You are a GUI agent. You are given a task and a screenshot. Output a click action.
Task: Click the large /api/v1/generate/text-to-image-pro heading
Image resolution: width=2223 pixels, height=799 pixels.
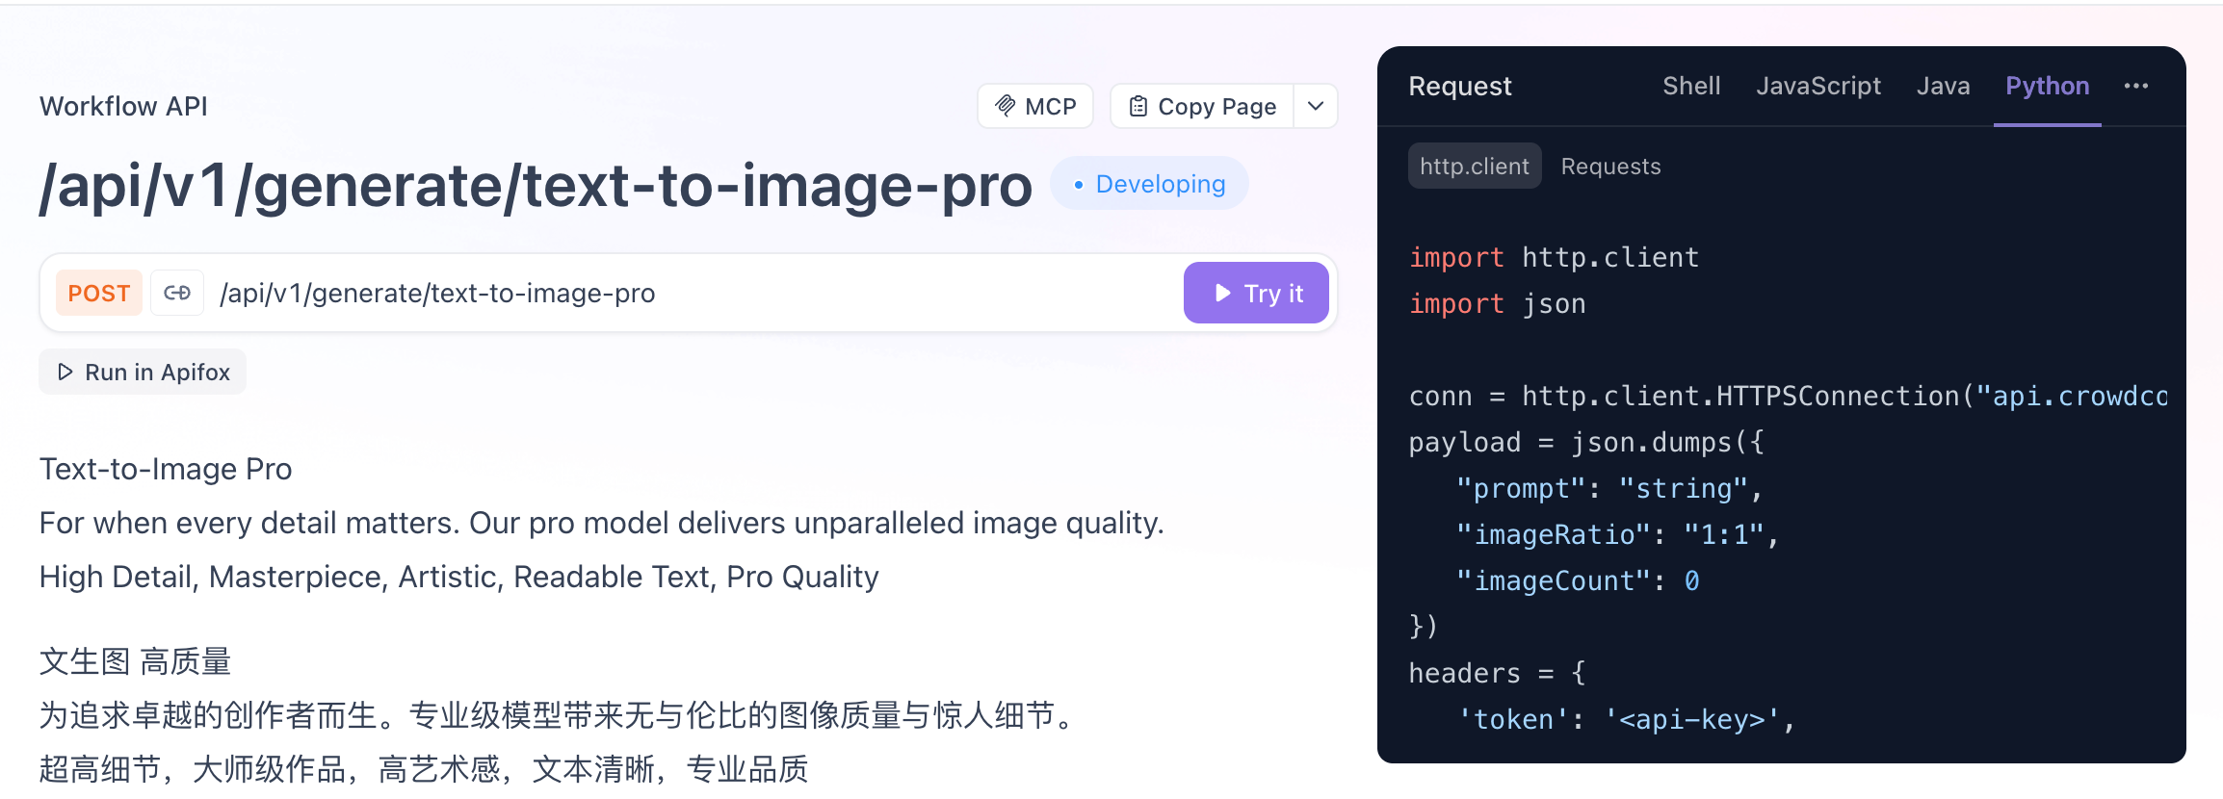pos(536,185)
